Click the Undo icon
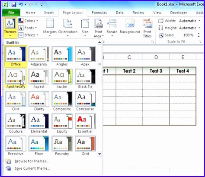Image resolution: width=205 pixels, height=177 pixels. (21, 5)
